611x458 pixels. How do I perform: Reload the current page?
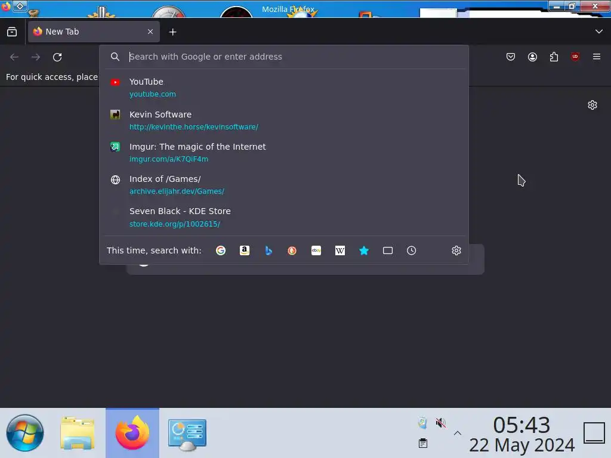(57, 57)
